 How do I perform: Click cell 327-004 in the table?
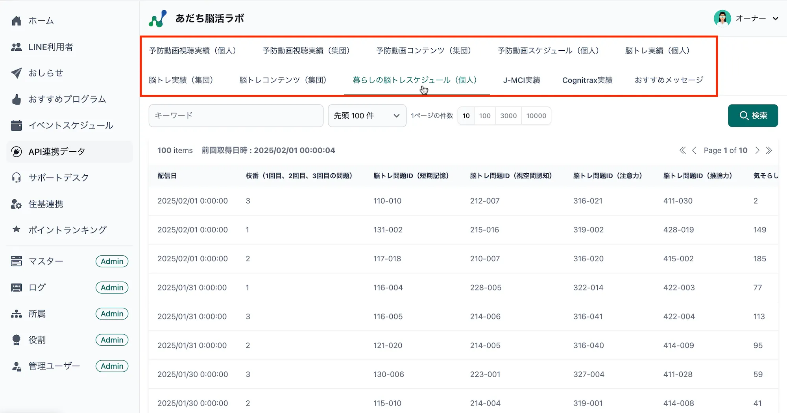point(589,374)
